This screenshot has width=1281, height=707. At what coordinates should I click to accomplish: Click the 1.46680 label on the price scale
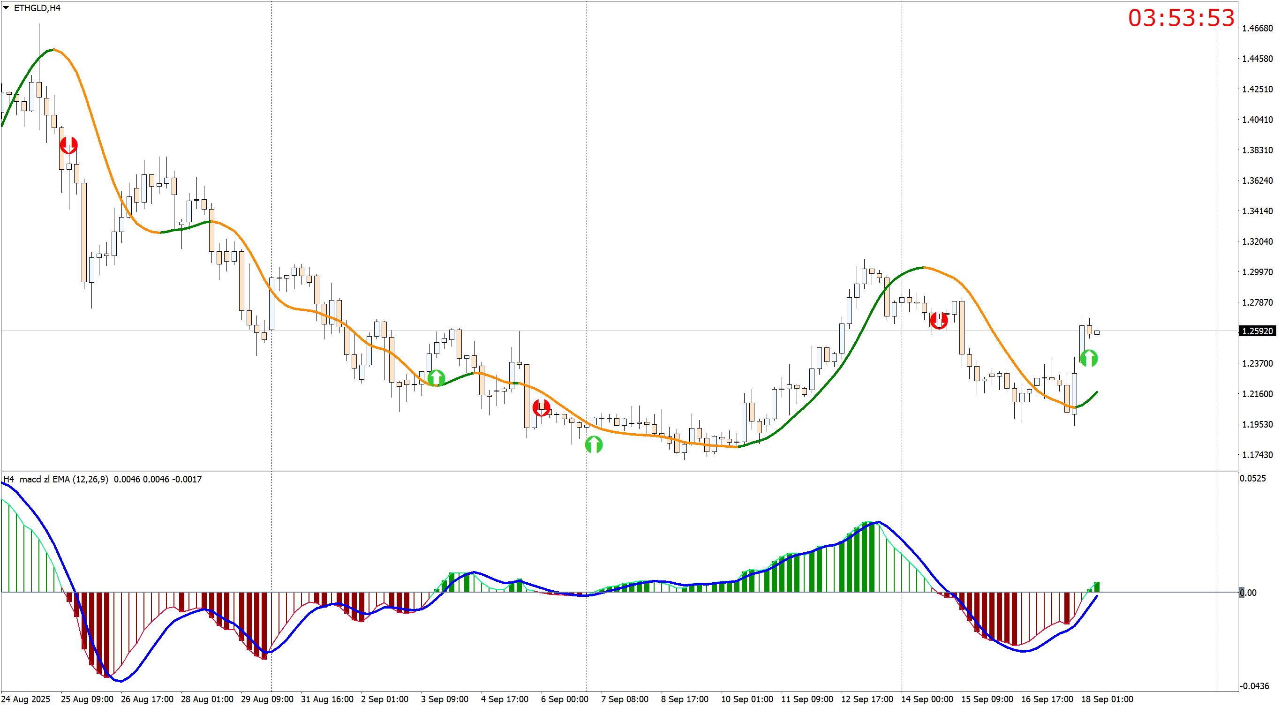[1257, 28]
